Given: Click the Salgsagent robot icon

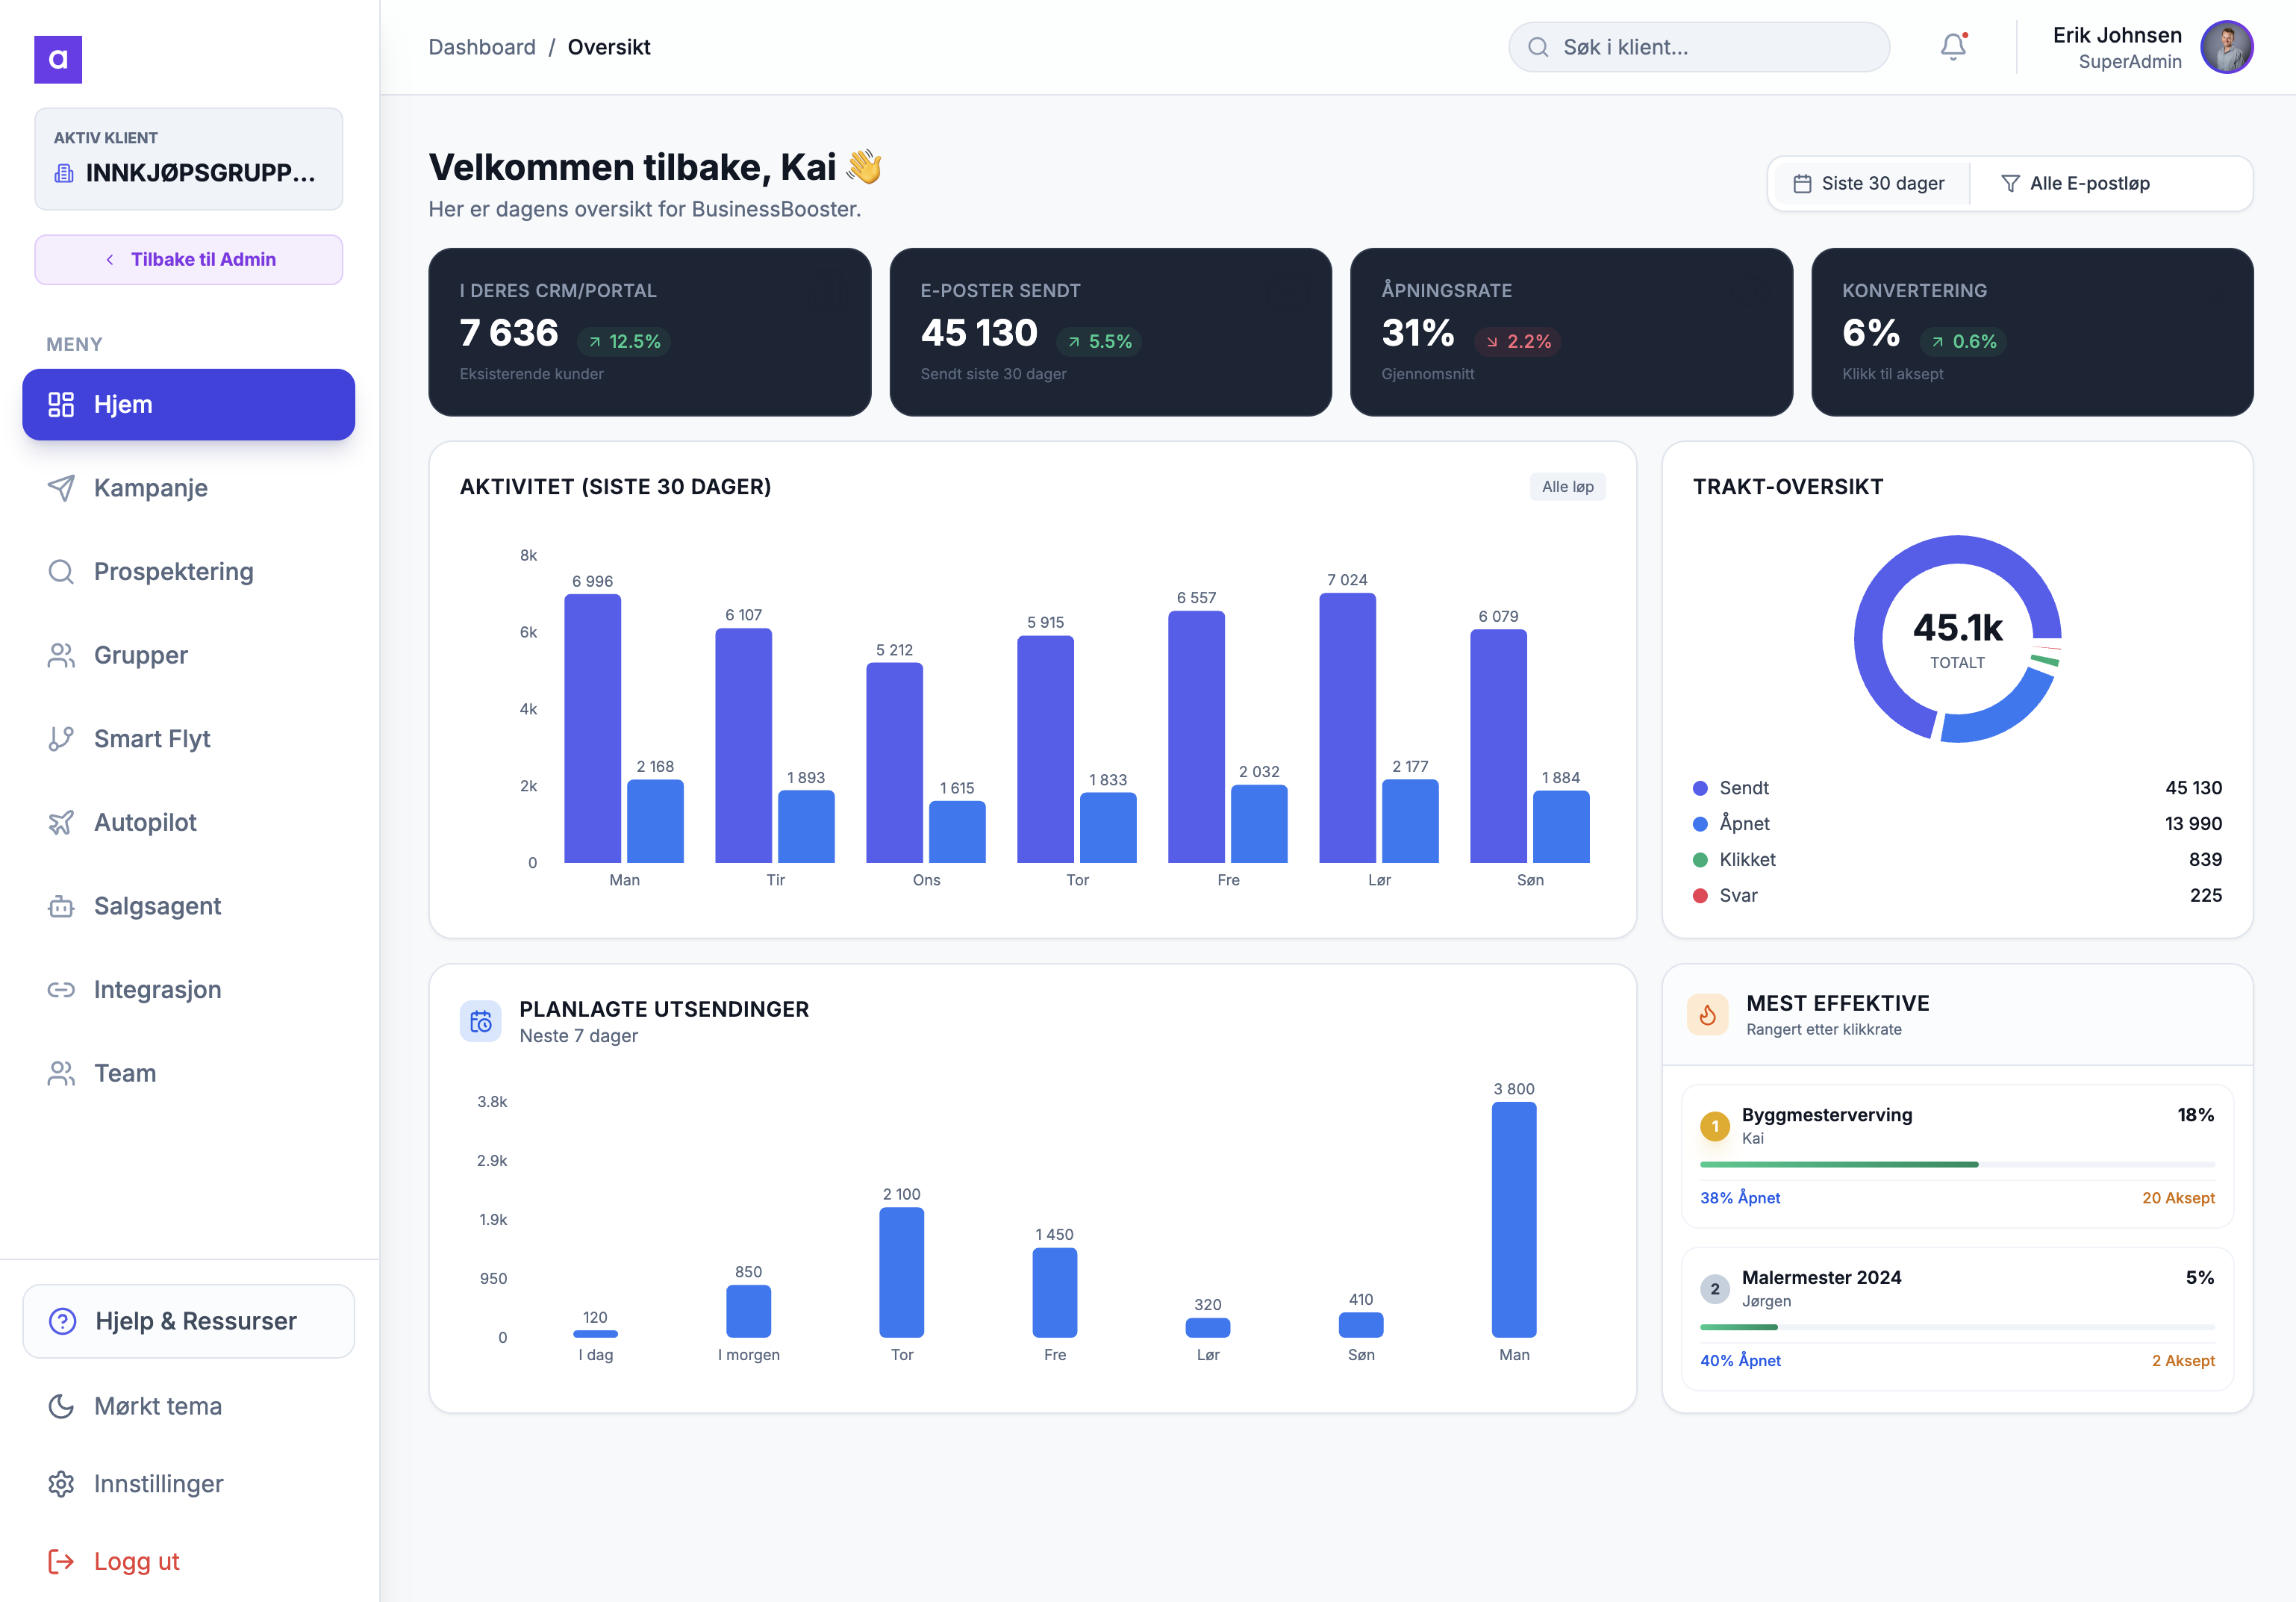Looking at the screenshot, I should pyautogui.click(x=61, y=907).
